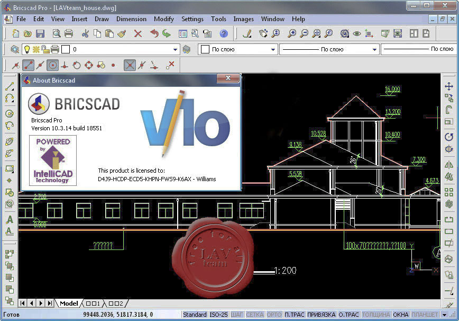This screenshot has height=321, width=459.
Task: Click the ISO-25 dimension style field
Action: pyautogui.click(x=218, y=315)
